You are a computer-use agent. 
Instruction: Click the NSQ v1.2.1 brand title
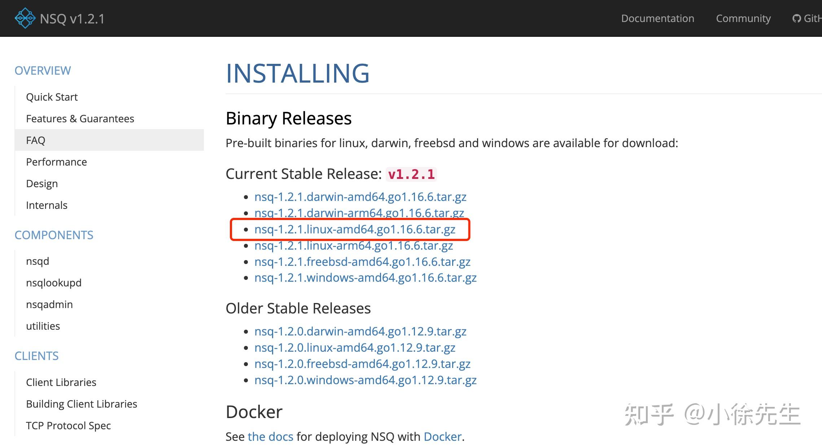click(72, 19)
